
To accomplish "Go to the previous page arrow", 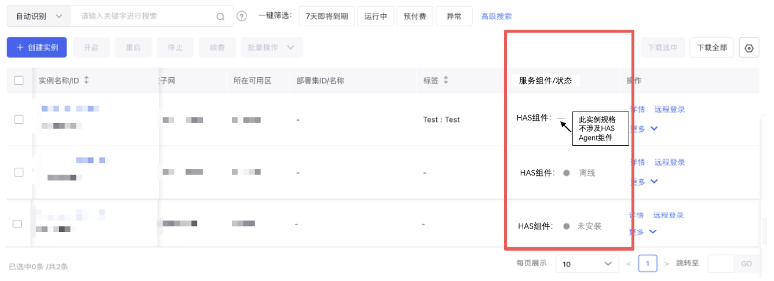I will [x=628, y=264].
